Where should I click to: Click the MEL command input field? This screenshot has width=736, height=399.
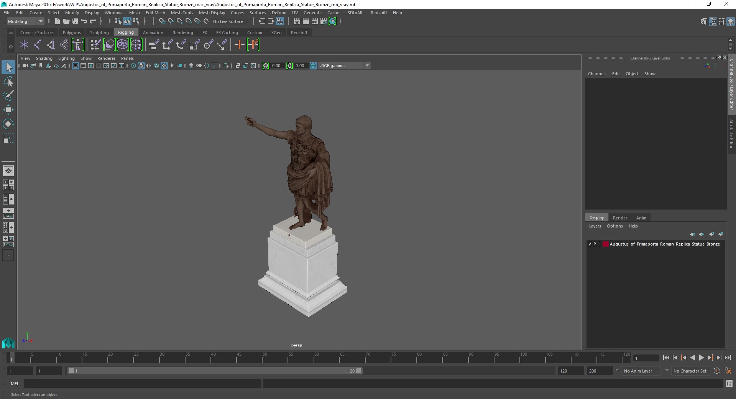142,383
